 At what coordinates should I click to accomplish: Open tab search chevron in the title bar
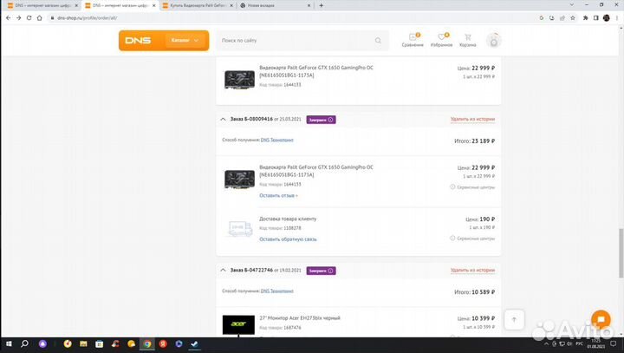(x=572, y=5)
